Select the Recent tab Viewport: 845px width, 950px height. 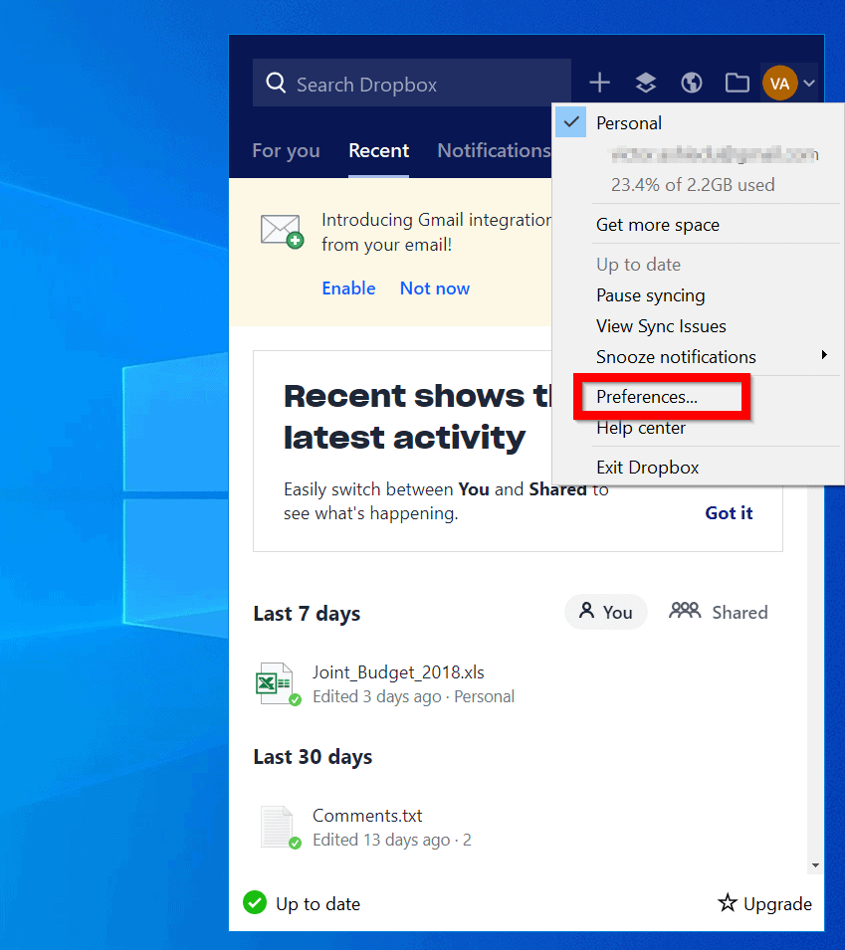pos(379,150)
